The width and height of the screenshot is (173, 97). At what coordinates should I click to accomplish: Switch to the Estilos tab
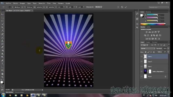click(x=148, y=27)
